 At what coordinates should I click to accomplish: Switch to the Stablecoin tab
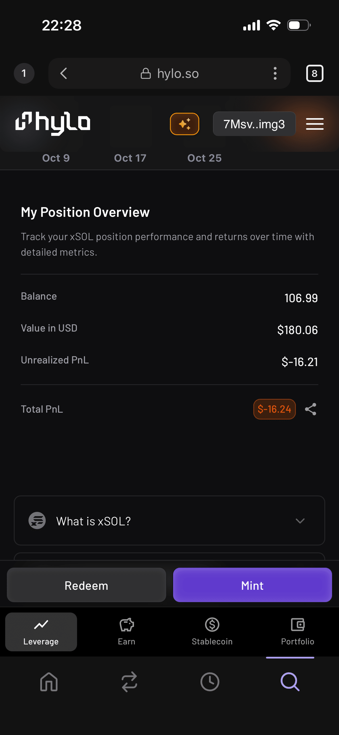pos(212,631)
